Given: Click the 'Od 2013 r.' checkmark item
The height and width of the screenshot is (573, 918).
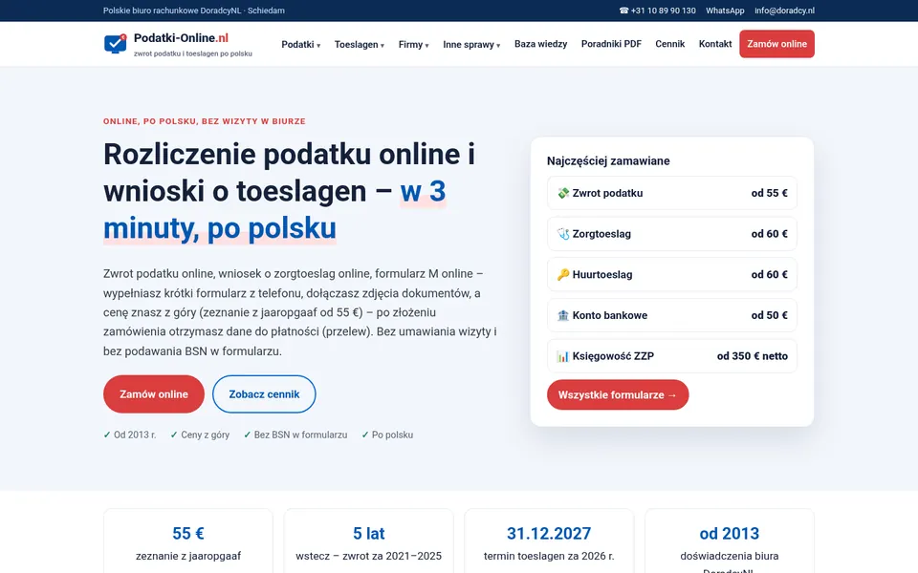Looking at the screenshot, I should [x=130, y=435].
